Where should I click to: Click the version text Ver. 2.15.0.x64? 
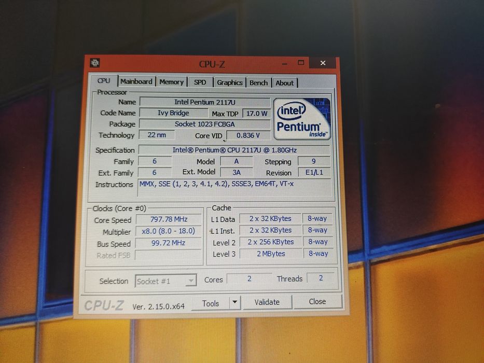tap(158, 306)
